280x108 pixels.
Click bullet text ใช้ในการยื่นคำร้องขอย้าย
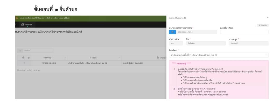tap(214, 83)
